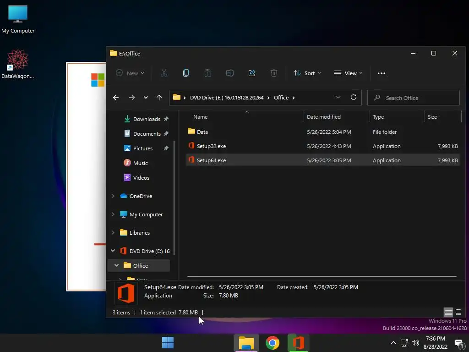Image resolution: width=469 pixels, height=352 pixels.
Task: Select the Data folder row
Action: pyautogui.click(x=323, y=132)
